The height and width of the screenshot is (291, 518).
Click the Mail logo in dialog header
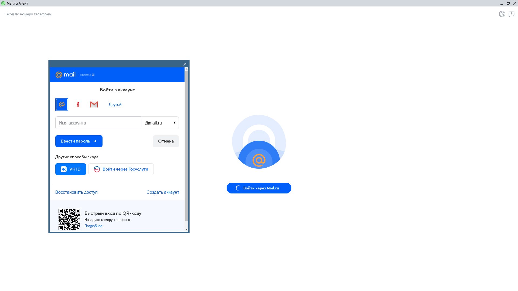(66, 75)
